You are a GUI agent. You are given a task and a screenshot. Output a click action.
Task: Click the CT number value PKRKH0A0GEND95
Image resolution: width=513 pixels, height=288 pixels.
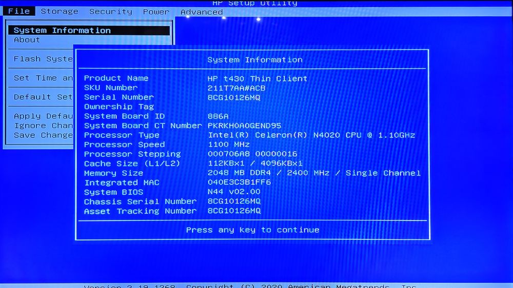pyautogui.click(x=244, y=126)
